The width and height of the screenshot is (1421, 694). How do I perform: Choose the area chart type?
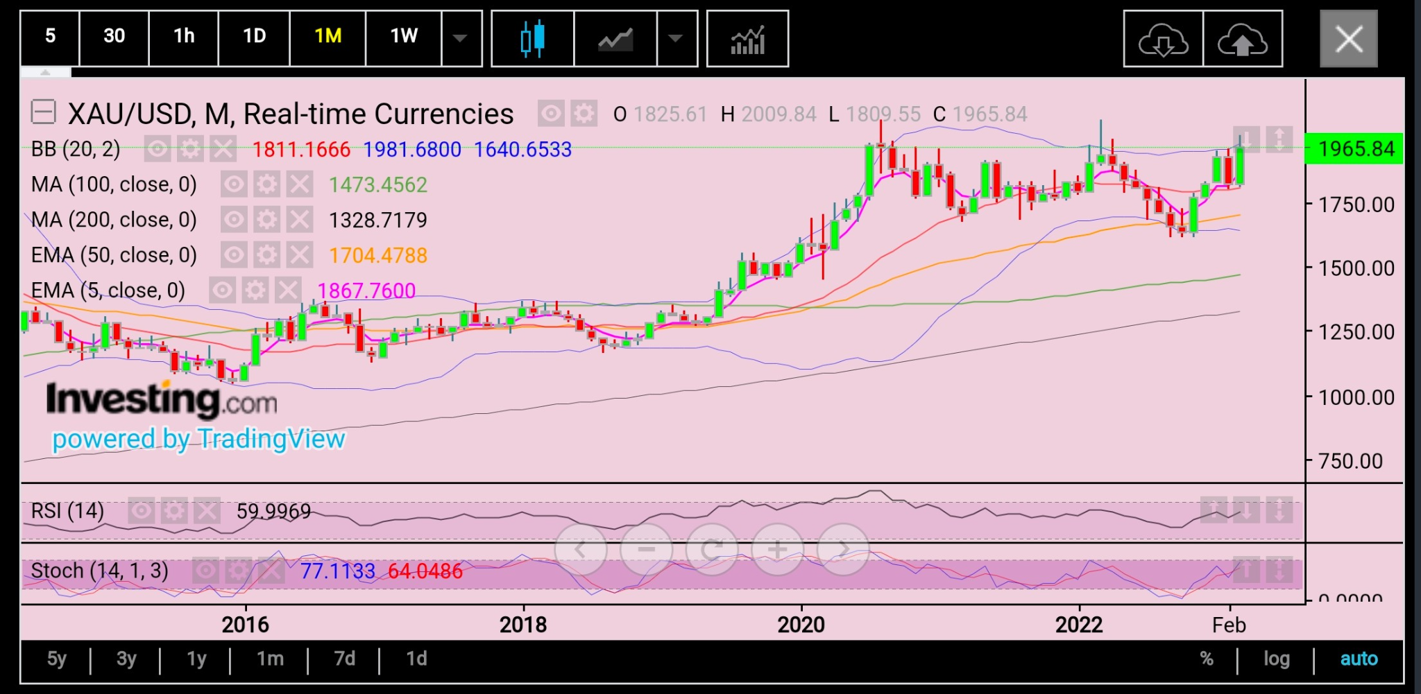pos(615,38)
